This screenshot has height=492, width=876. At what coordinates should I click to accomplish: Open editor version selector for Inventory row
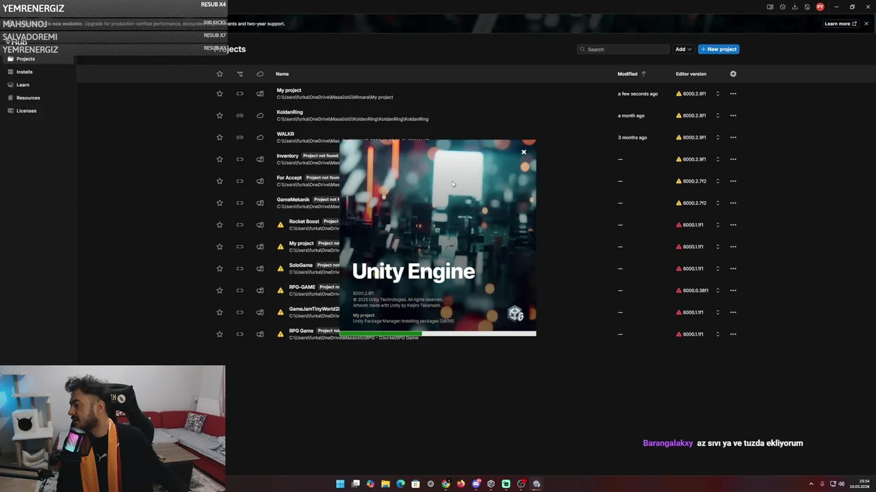point(717,159)
